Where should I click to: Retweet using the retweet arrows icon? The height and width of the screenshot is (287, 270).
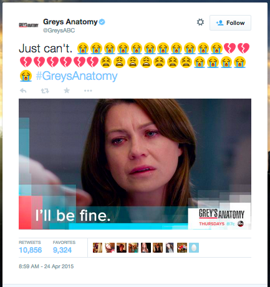pyautogui.click(x=45, y=90)
